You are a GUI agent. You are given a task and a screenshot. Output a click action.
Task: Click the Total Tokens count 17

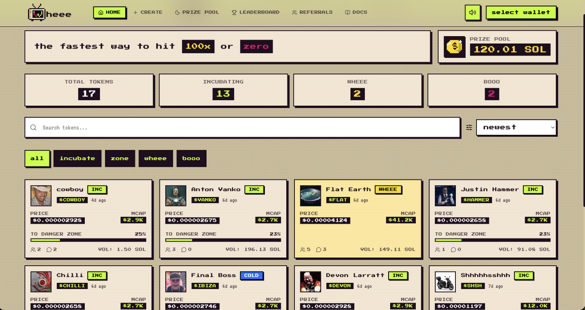89,94
